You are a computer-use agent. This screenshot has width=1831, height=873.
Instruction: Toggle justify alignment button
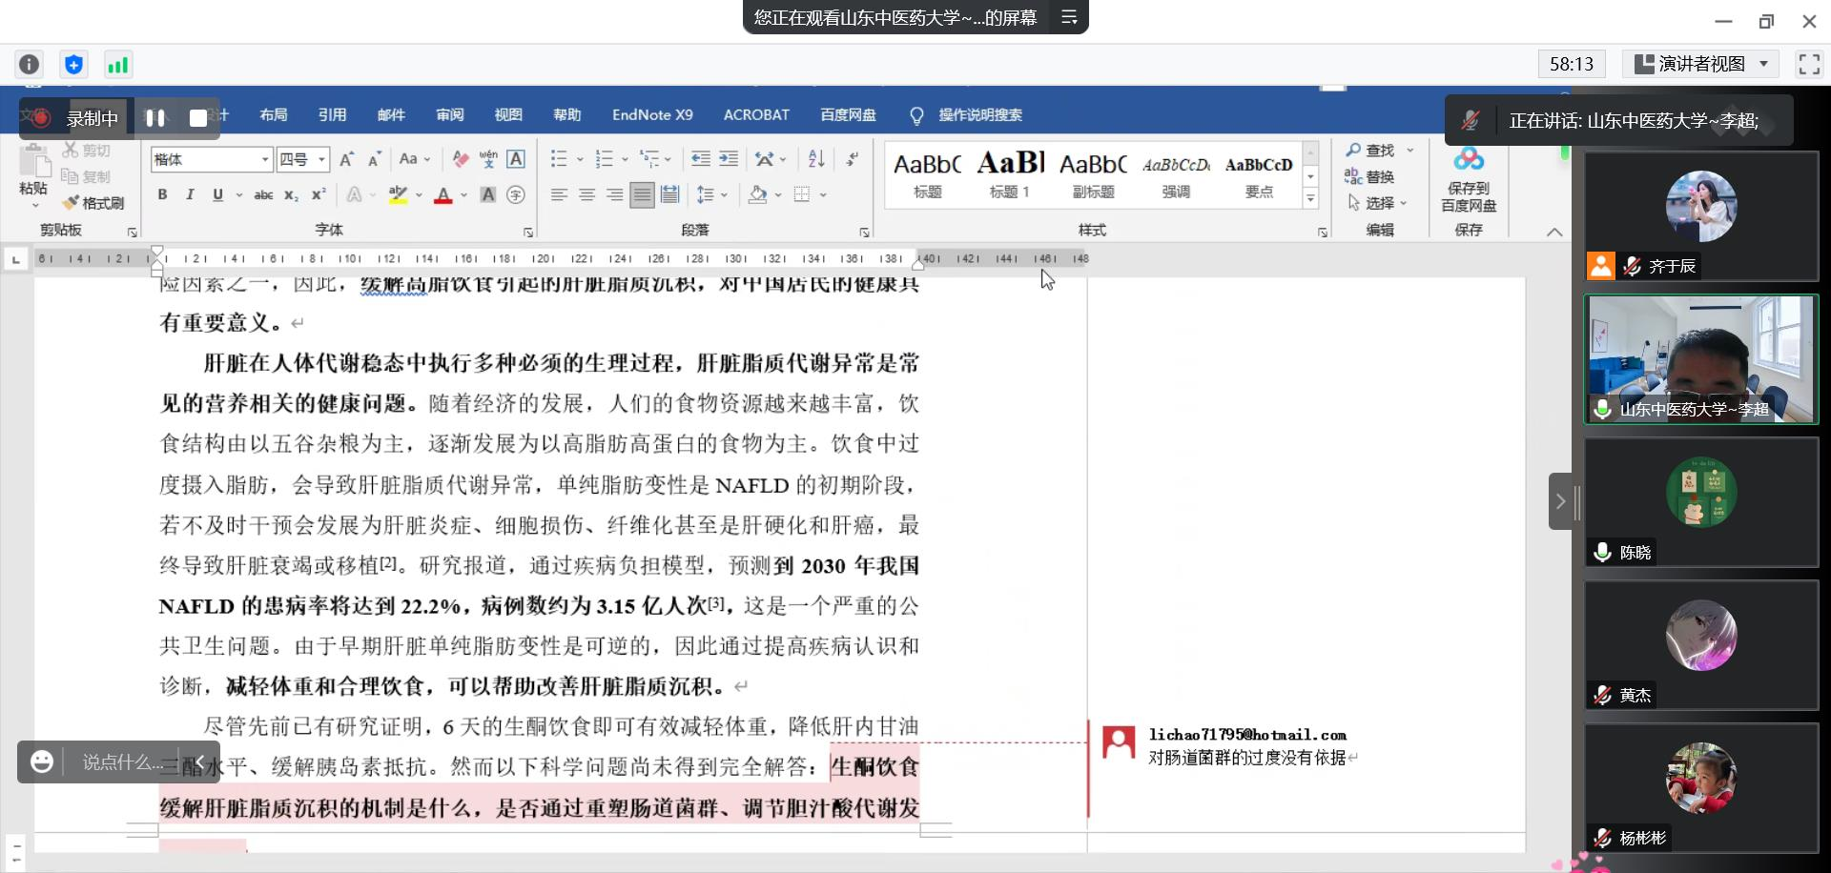(643, 194)
